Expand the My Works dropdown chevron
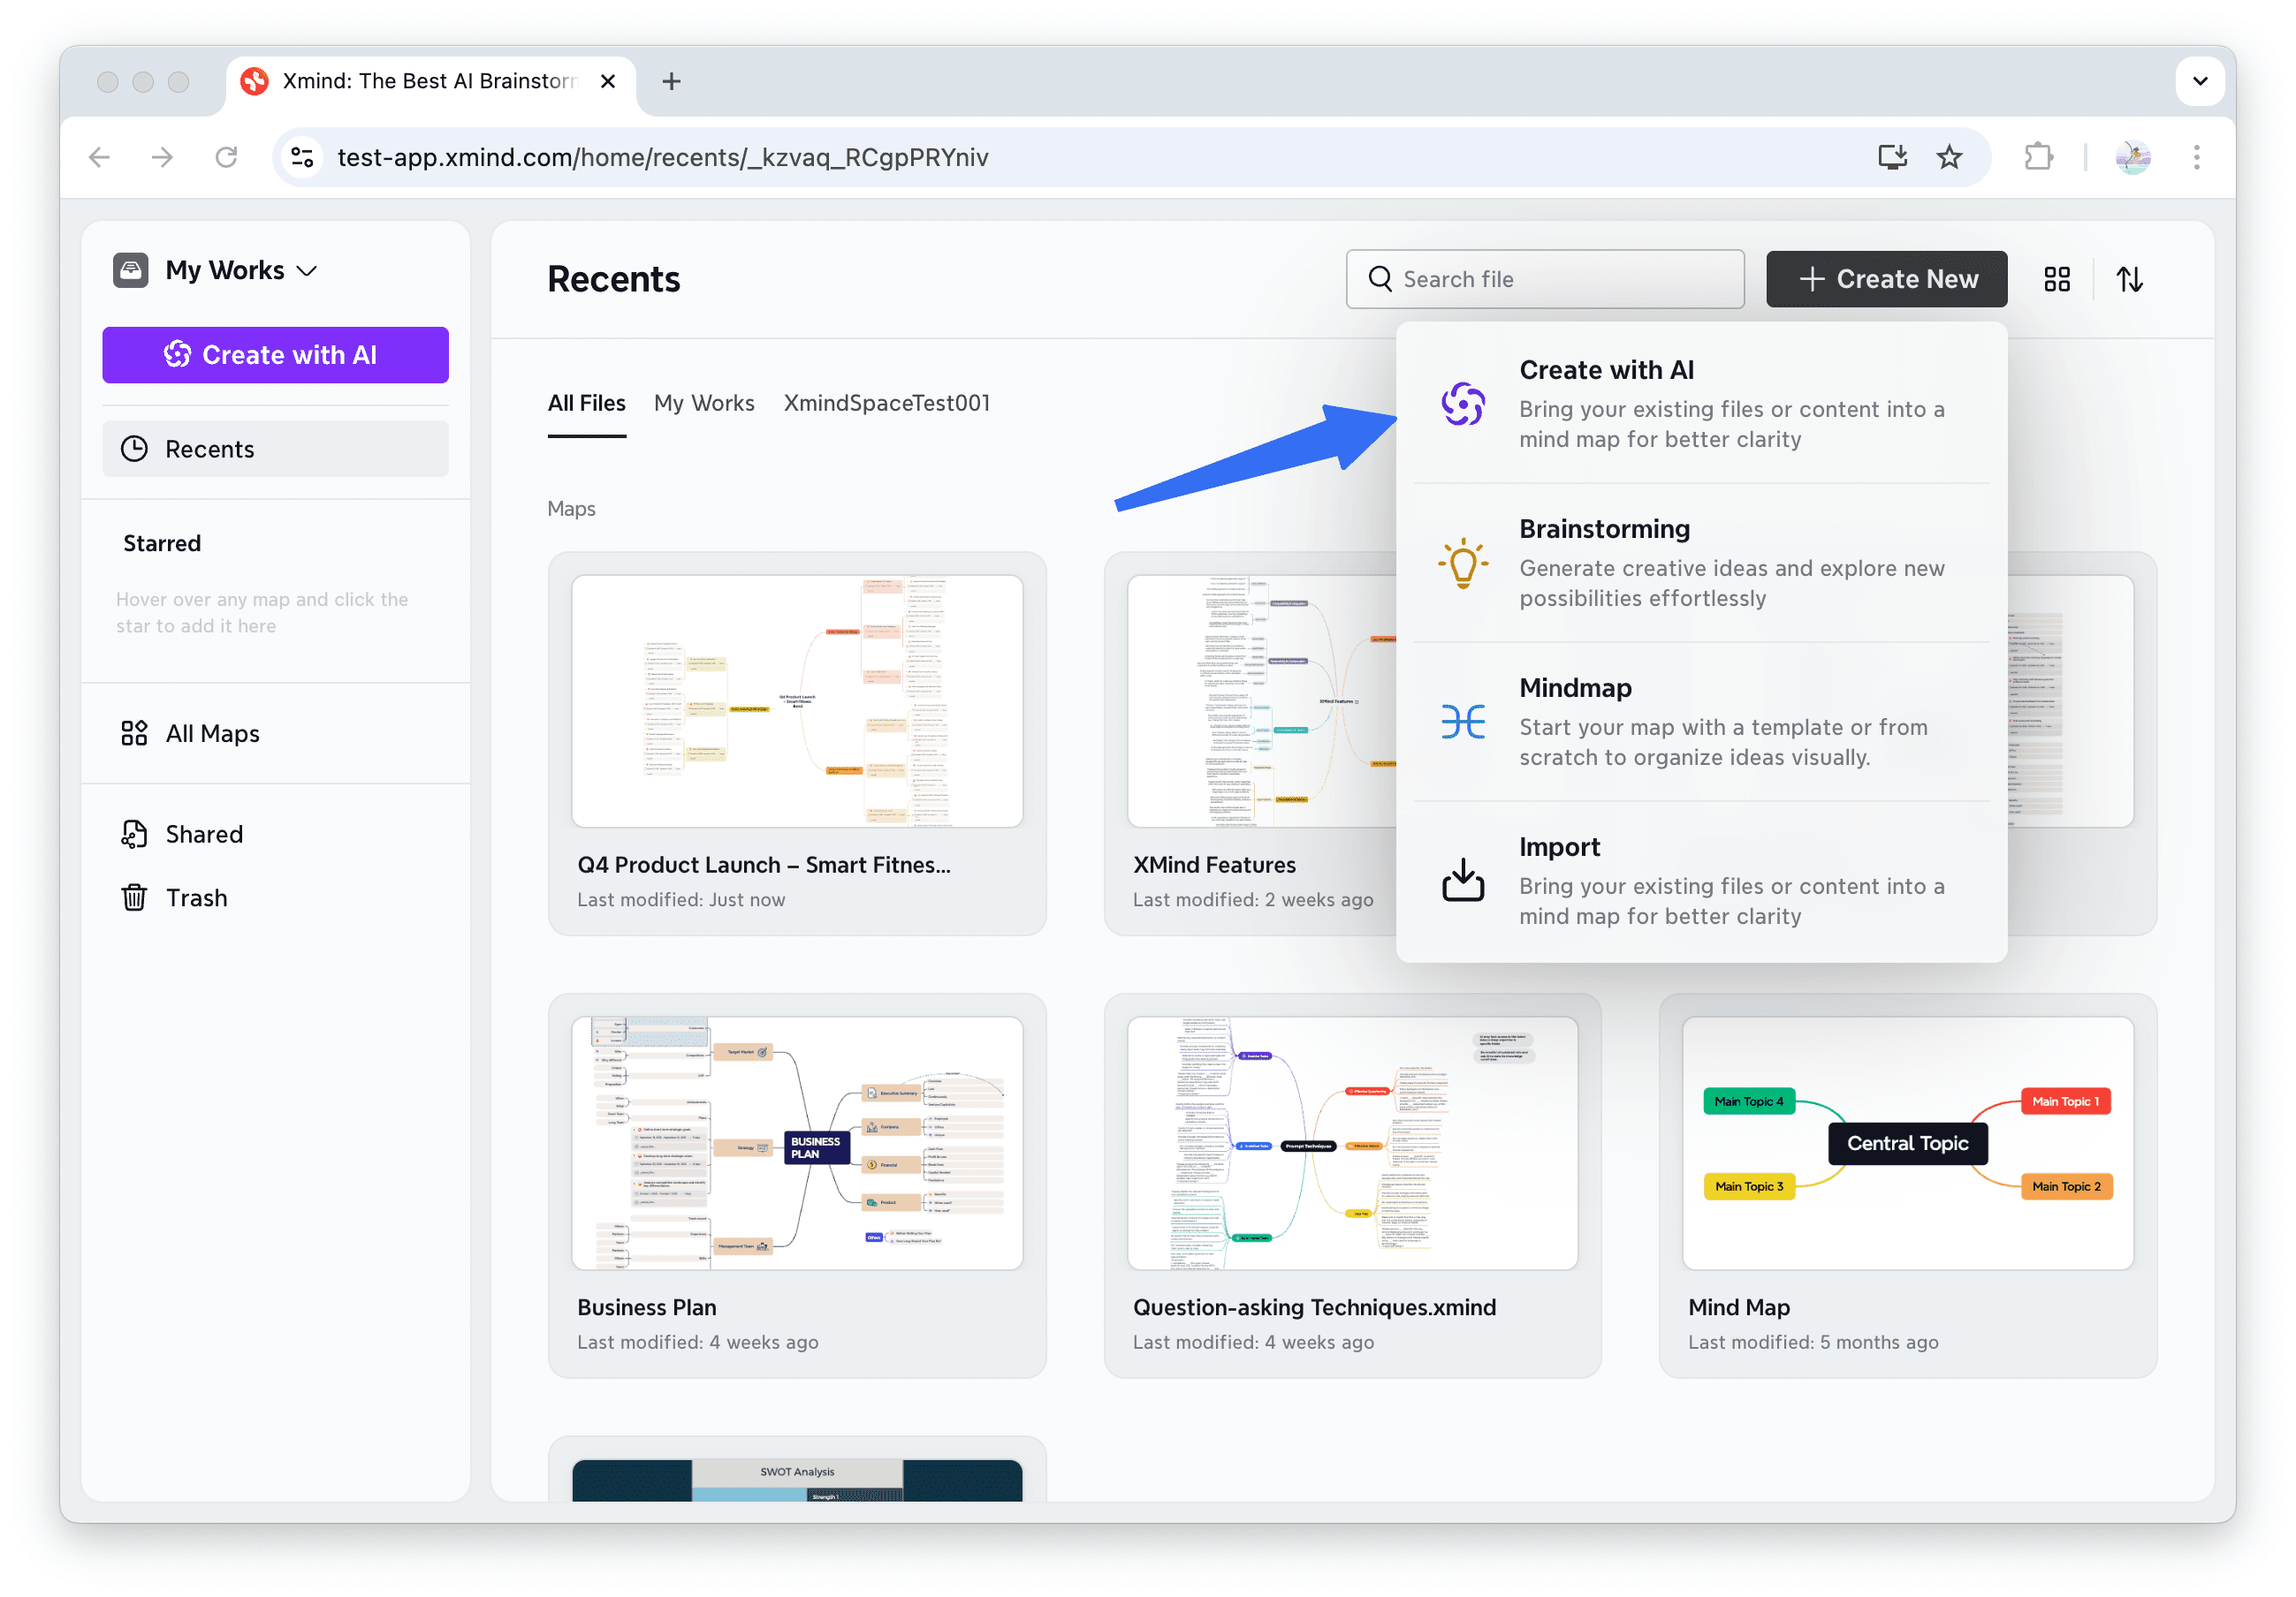Image resolution: width=2296 pixels, height=1597 pixels. click(x=308, y=269)
